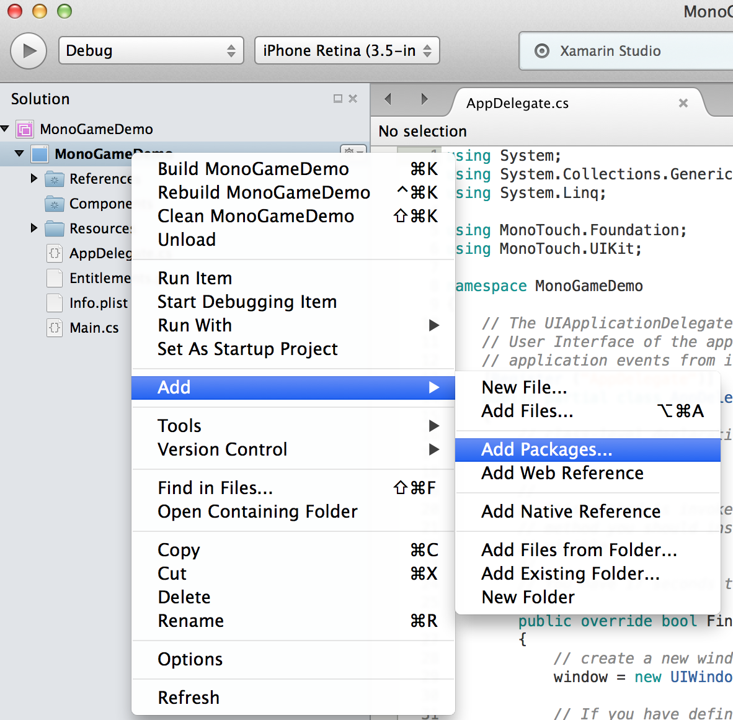The width and height of the screenshot is (733, 720).
Task: Collapse the MonoGameDemo solution node
Action: [5, 128]
